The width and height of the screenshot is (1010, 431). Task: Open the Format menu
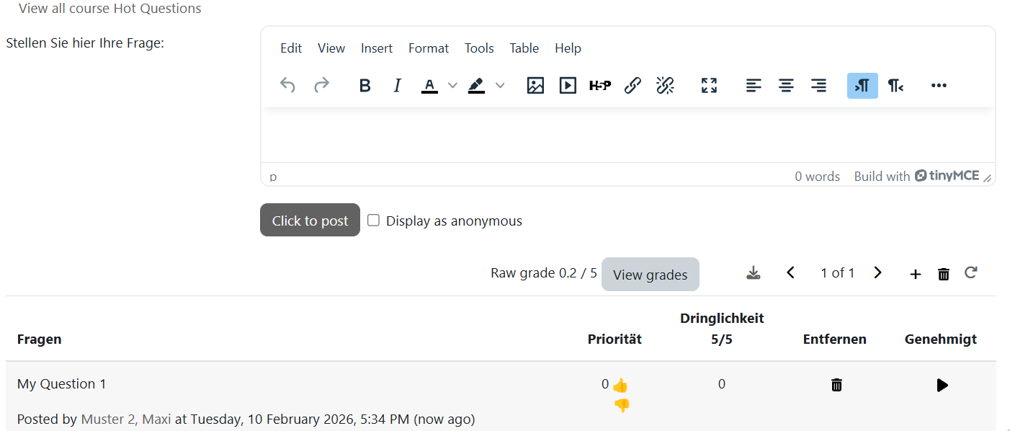coord(428,48)
